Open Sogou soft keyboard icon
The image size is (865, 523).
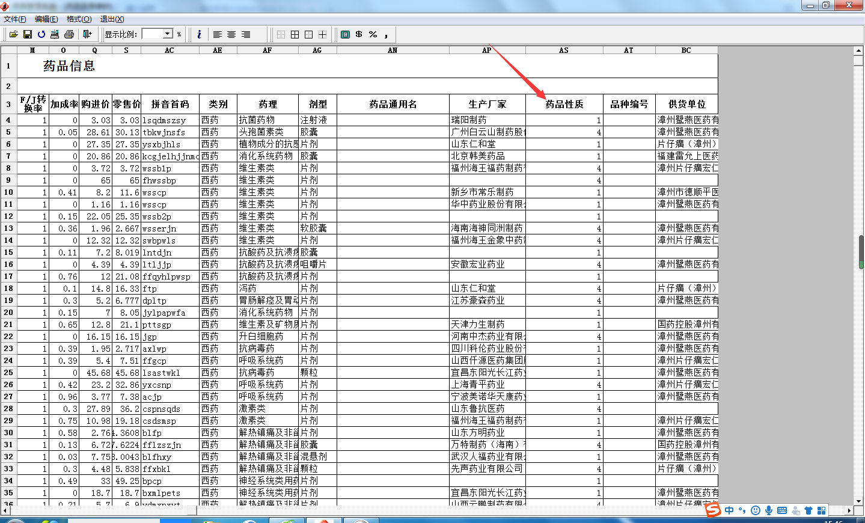(782, 510)
